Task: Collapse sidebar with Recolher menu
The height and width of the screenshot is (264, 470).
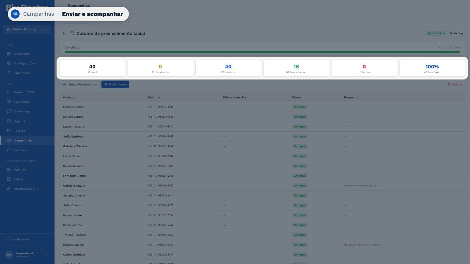Action: [18, 240]
